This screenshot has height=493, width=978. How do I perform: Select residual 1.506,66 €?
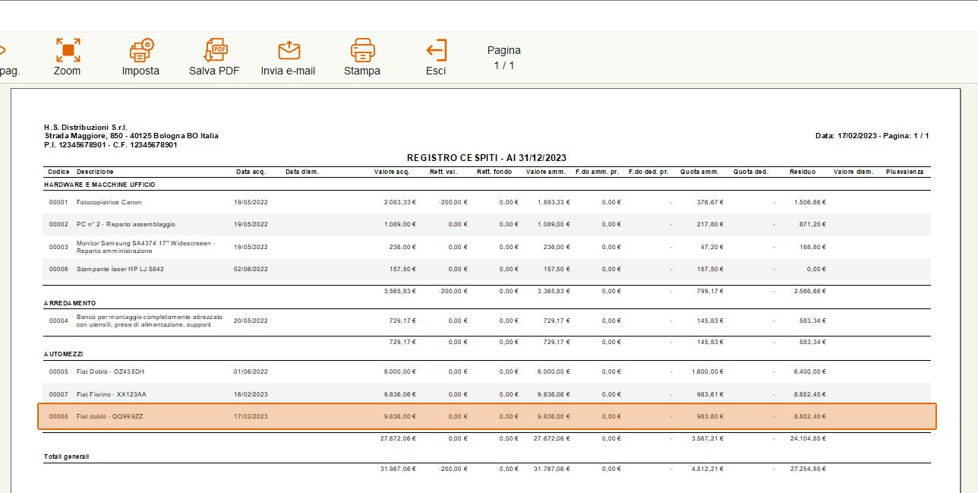(809, 202)
